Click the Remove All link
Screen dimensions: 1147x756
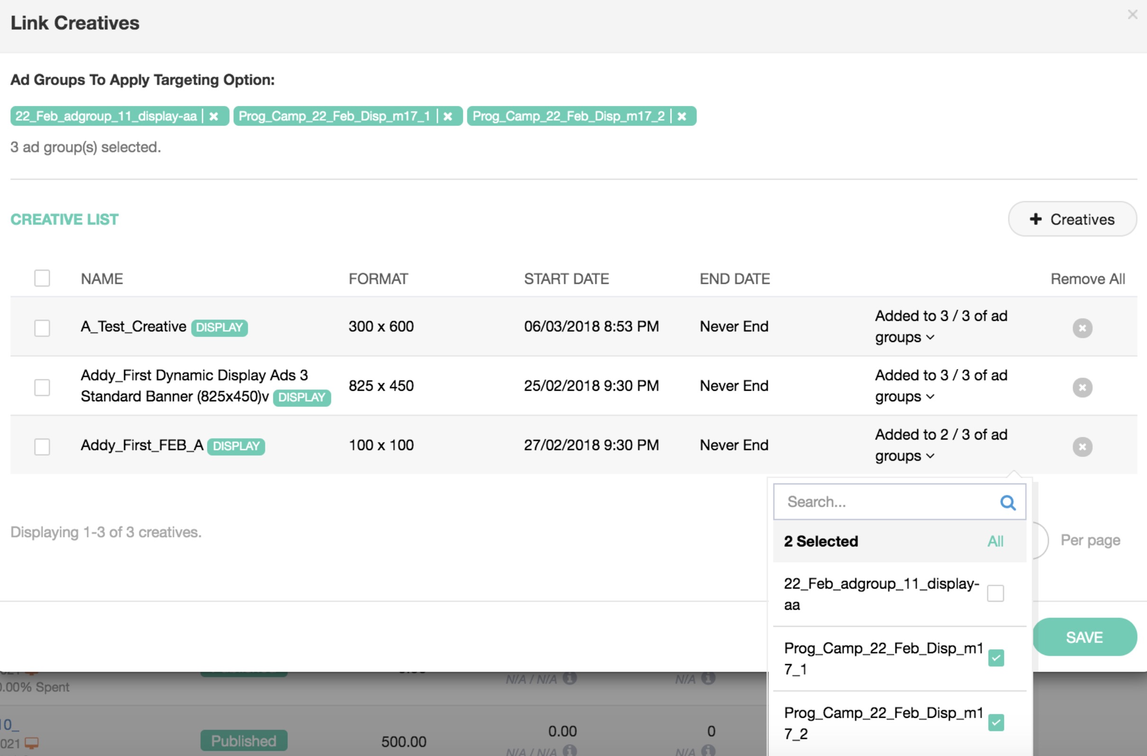click(x=1087, y=279)
